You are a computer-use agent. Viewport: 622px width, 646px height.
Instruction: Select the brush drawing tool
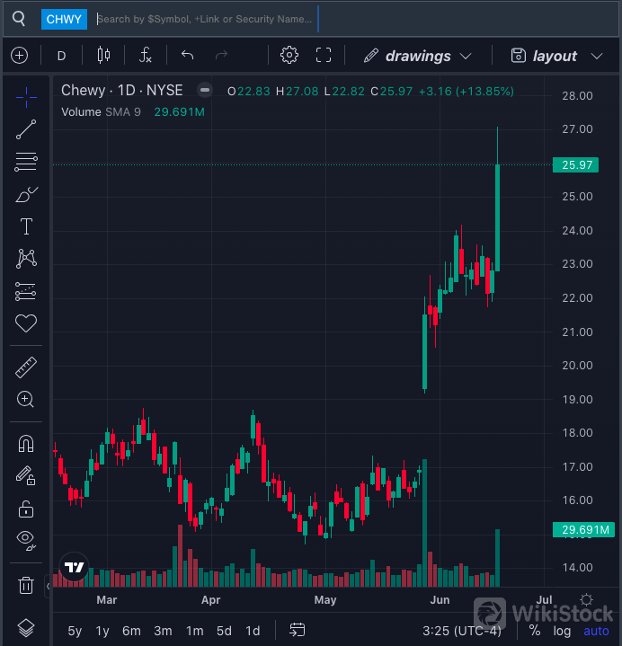click(26, 194)
